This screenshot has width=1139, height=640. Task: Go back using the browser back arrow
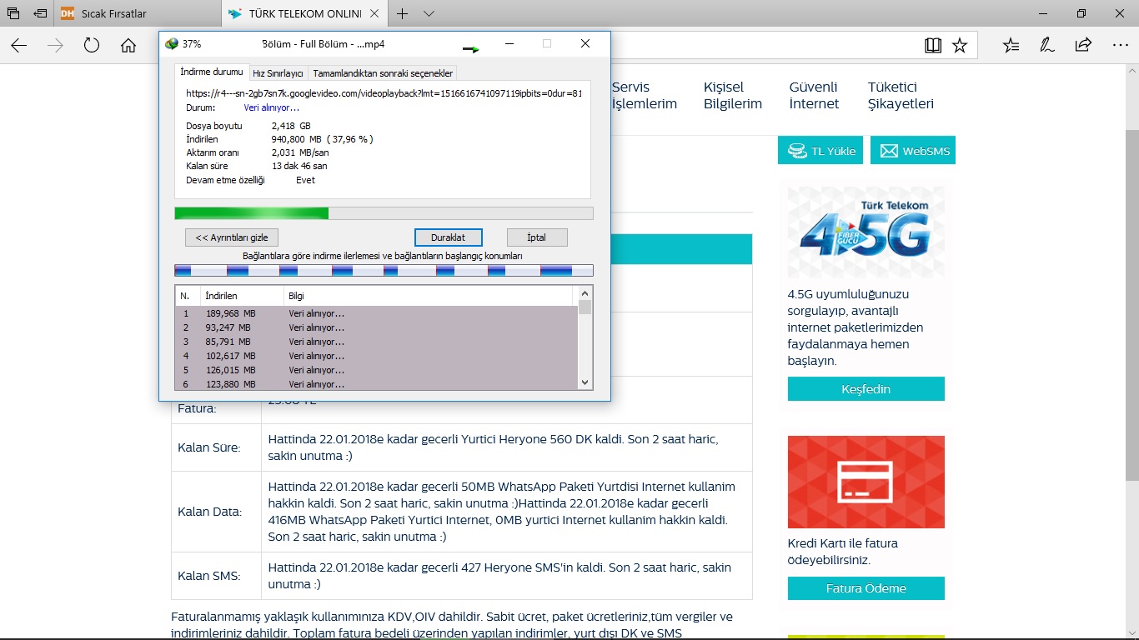[18, 46]
